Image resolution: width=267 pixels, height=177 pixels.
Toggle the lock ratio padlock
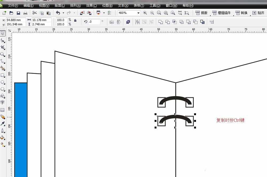pos(75,20)
